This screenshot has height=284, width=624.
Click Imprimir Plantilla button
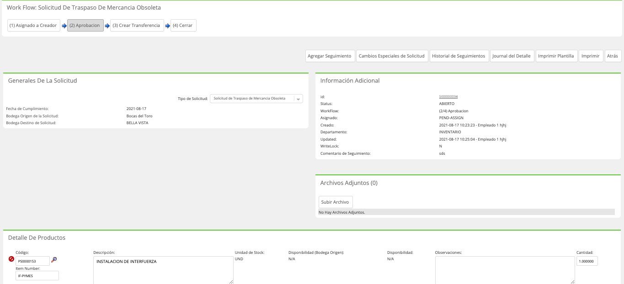tap(556, 56)
